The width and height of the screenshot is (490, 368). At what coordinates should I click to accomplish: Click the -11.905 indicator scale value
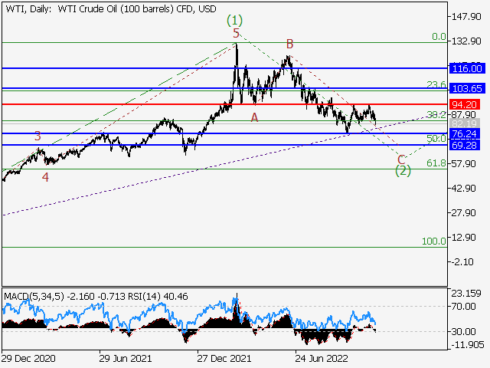click(x=468, y=345)
